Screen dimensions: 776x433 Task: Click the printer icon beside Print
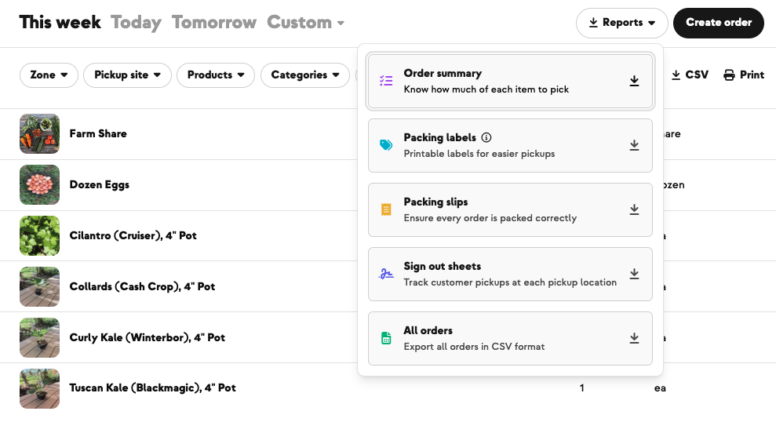click(x=729, y=75)
